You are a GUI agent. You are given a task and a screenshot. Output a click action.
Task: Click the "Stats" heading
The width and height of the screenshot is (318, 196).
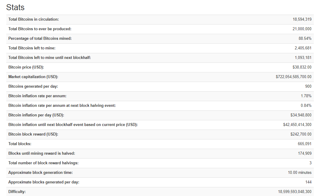click(15, 7)
